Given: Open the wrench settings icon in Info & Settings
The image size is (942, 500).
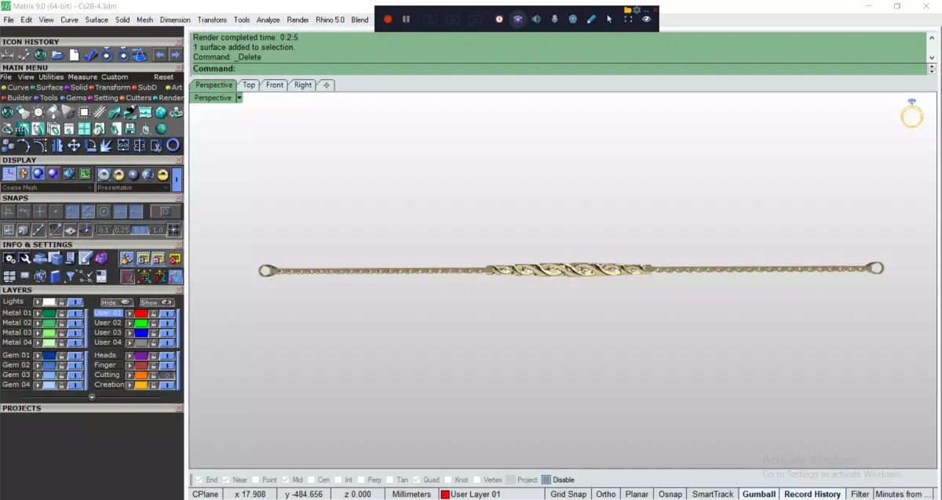Looking at the screenshot, I should 25,258.
